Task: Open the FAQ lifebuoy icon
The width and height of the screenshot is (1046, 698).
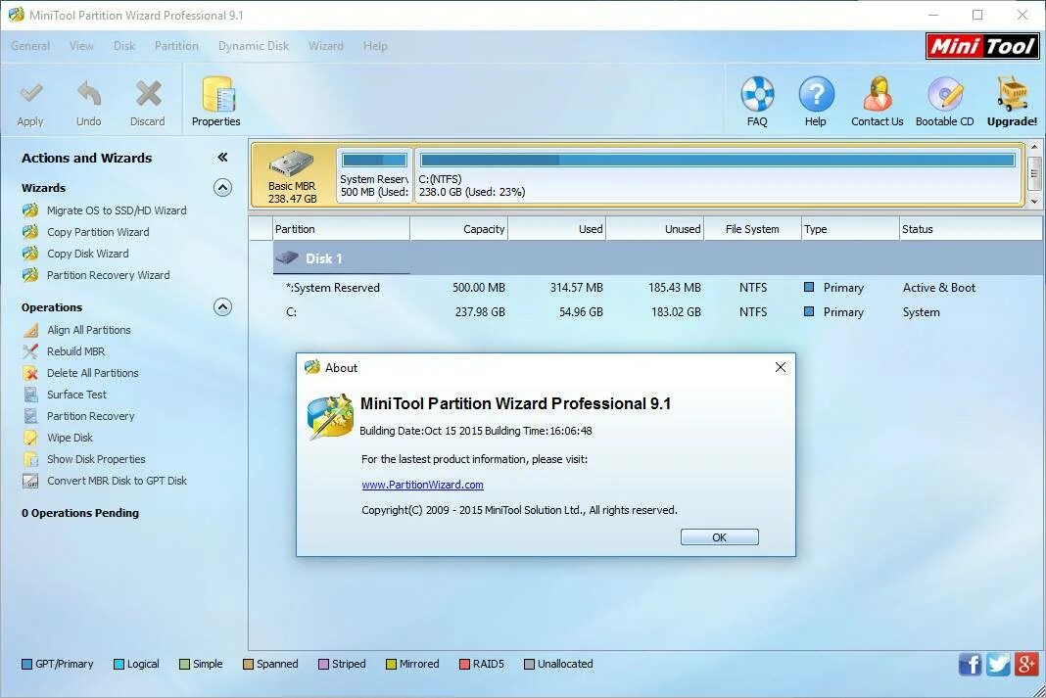Action: click(x=757, y=94)
